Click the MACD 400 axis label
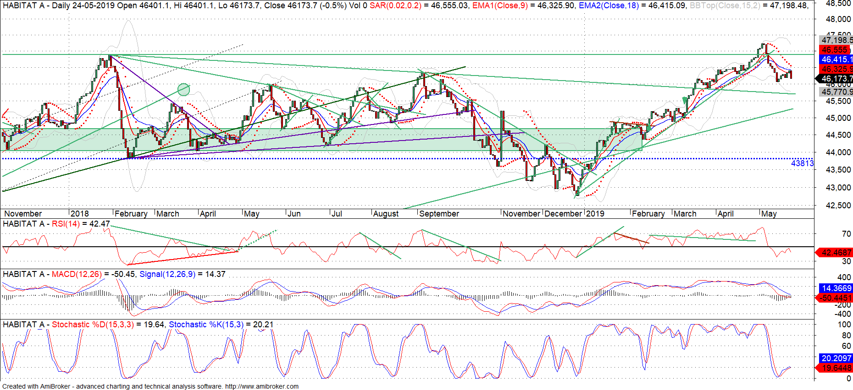Screen dimensions: 853x390 (844, 277)
